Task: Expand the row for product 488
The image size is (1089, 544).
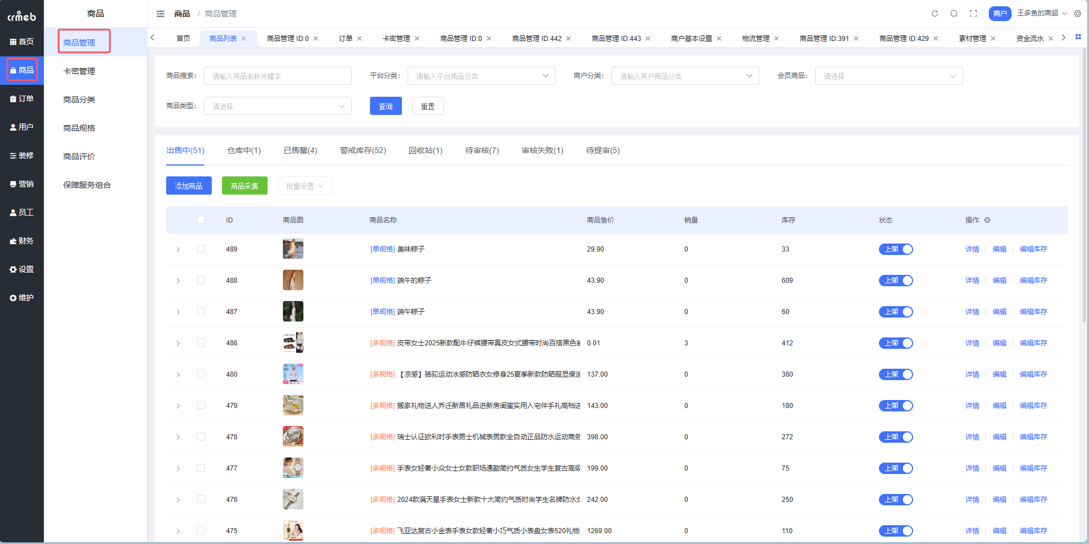Action: (178, 280)
